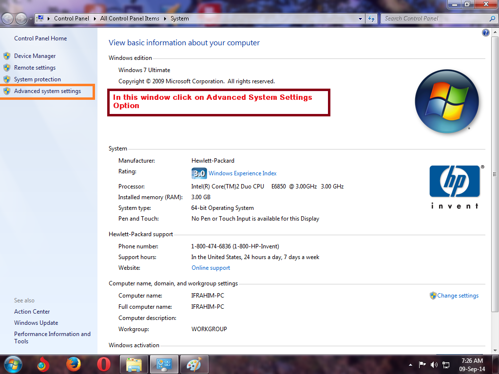Click the WORKGROUP value text
Viewport: 499px width, 374px height.
tap(209, 329)
